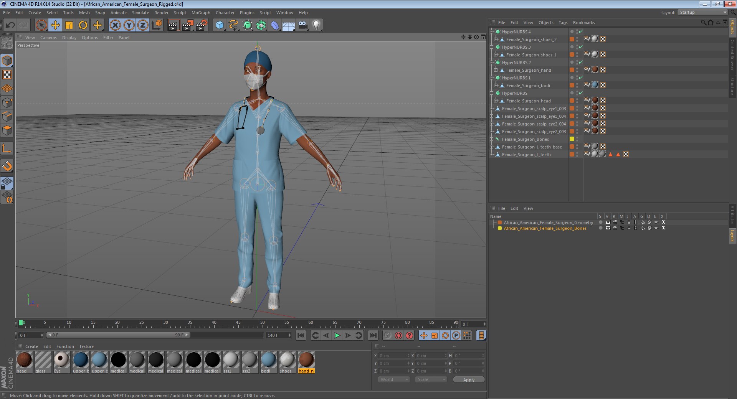Add a camera object icon
Screen dimensions: 737x399
302,25
